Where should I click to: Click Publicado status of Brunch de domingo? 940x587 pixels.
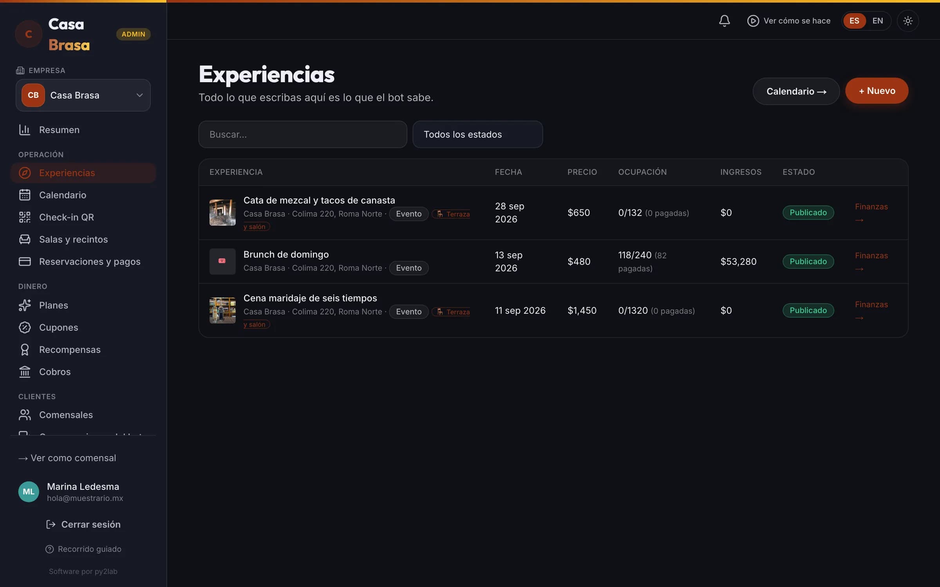tap(808, 261)
